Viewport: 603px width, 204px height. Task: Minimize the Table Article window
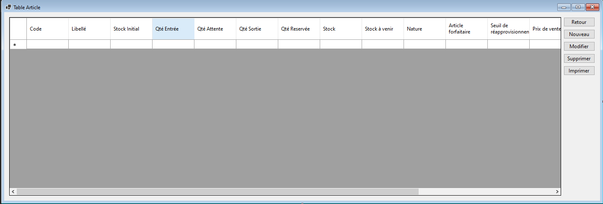pos(564,7)
